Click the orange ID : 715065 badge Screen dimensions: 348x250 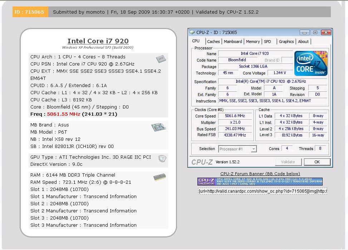(x=30, y=12)
